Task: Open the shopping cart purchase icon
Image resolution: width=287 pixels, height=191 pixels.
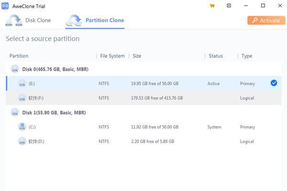Action: [x=212, y=6]
